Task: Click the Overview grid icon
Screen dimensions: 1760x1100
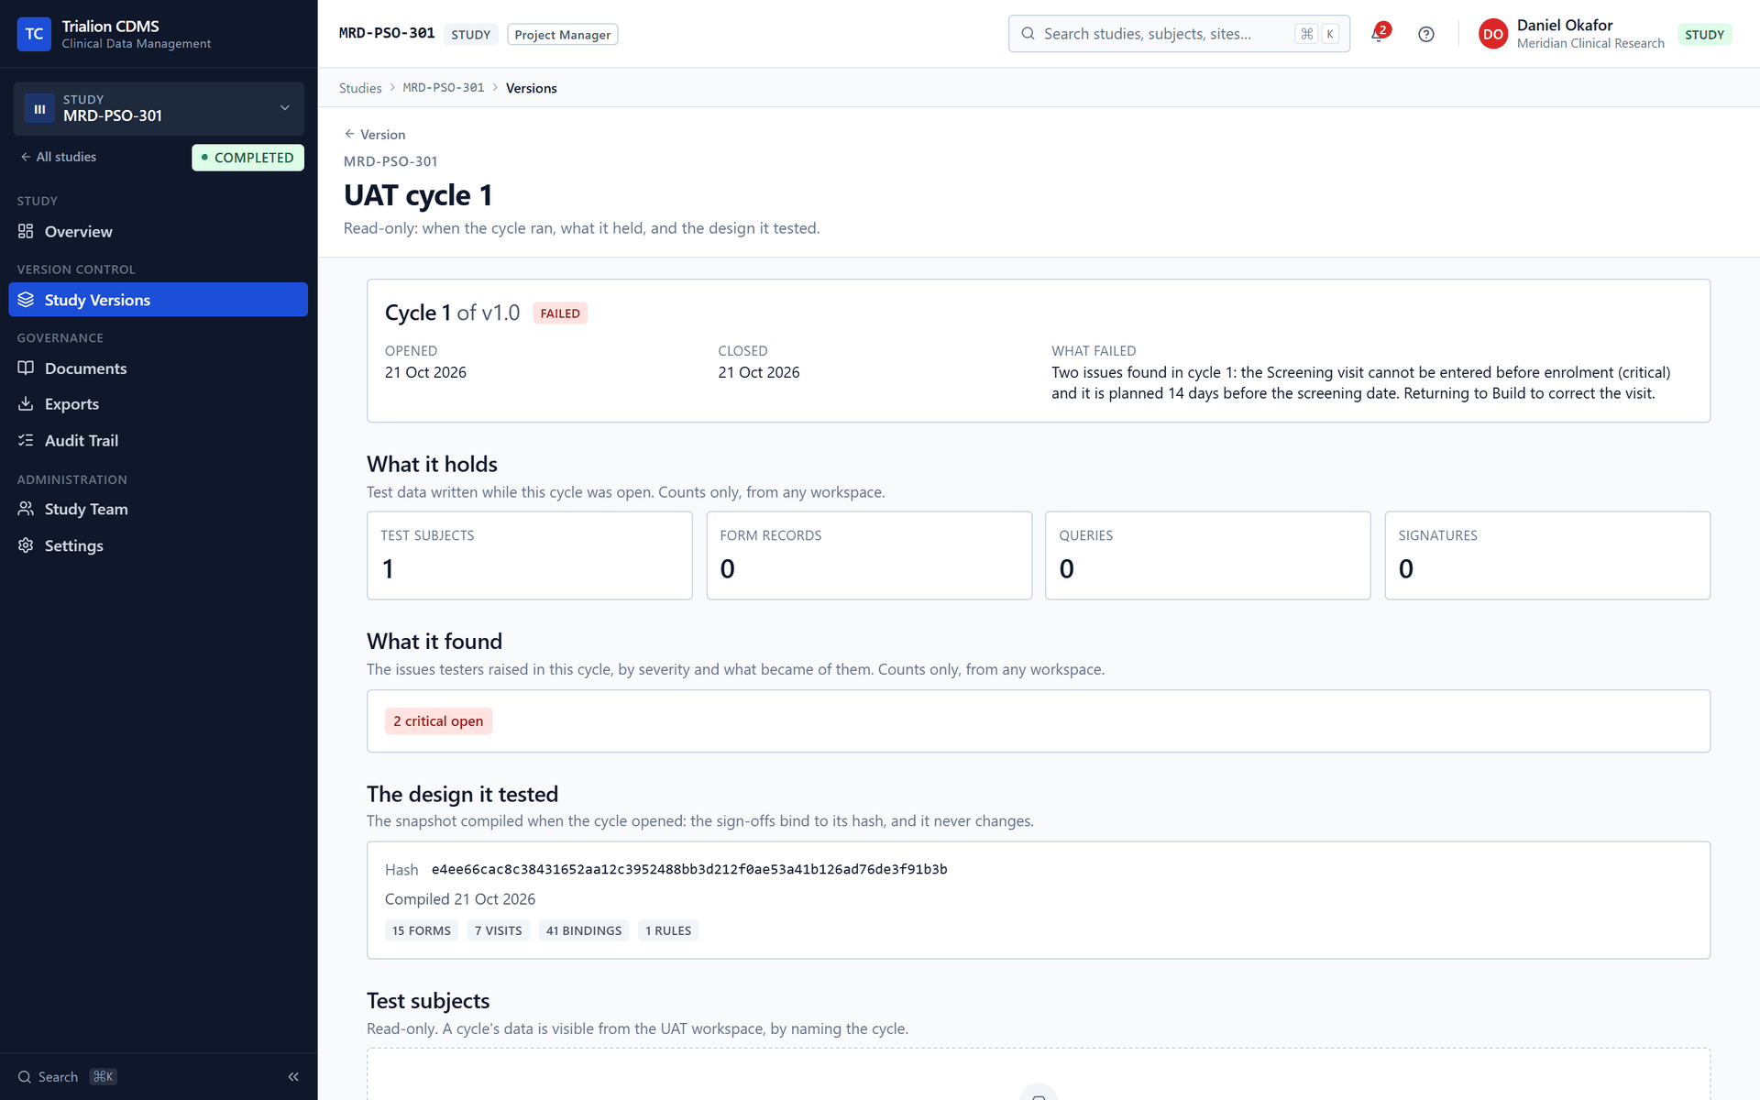Action: 26,232
